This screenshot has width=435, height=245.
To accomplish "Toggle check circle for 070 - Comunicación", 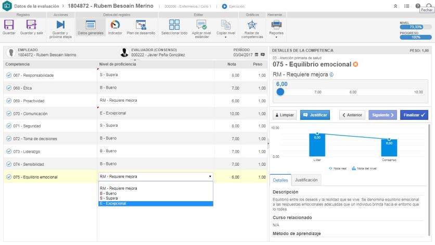I will pos(9,113).
